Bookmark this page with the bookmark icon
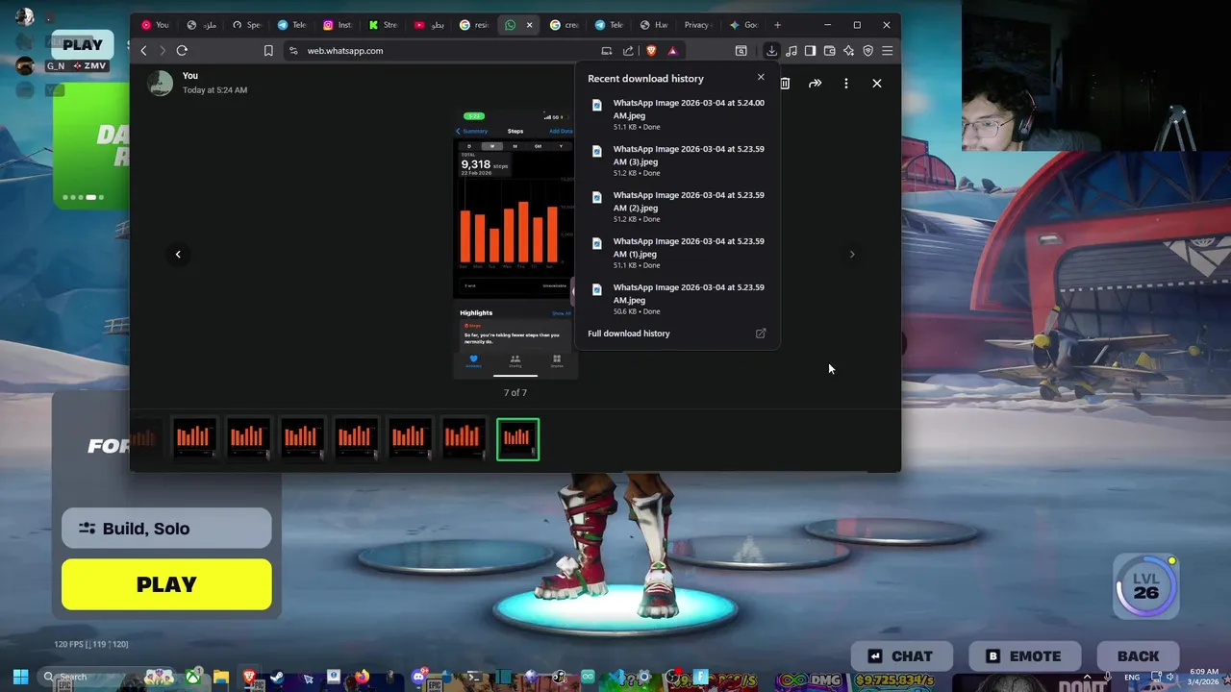Image resolution: width=1231 pixels, height=692 pixels. pos(268,51)
